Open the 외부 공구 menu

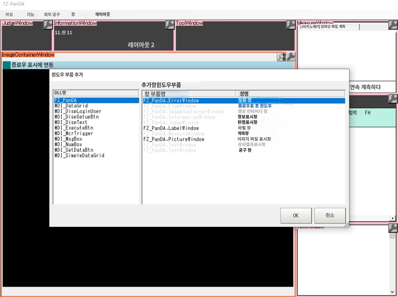pyautogui.click(x=52, y=14)
